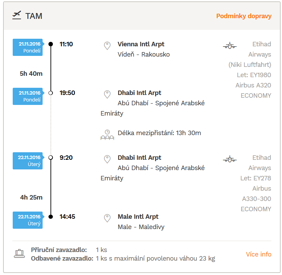This screenshot has width=282, height=275.
Task: Click the filled timeline dot at 11:10
Action: tap(51, 44)
